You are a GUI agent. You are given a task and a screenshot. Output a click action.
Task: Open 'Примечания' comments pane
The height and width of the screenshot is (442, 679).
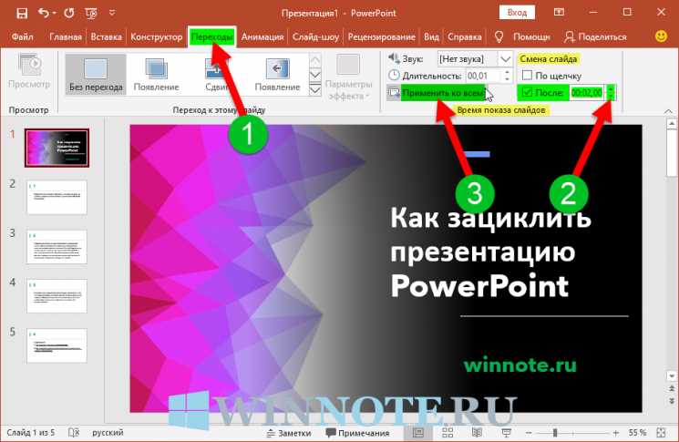click(x=357, y=433)
